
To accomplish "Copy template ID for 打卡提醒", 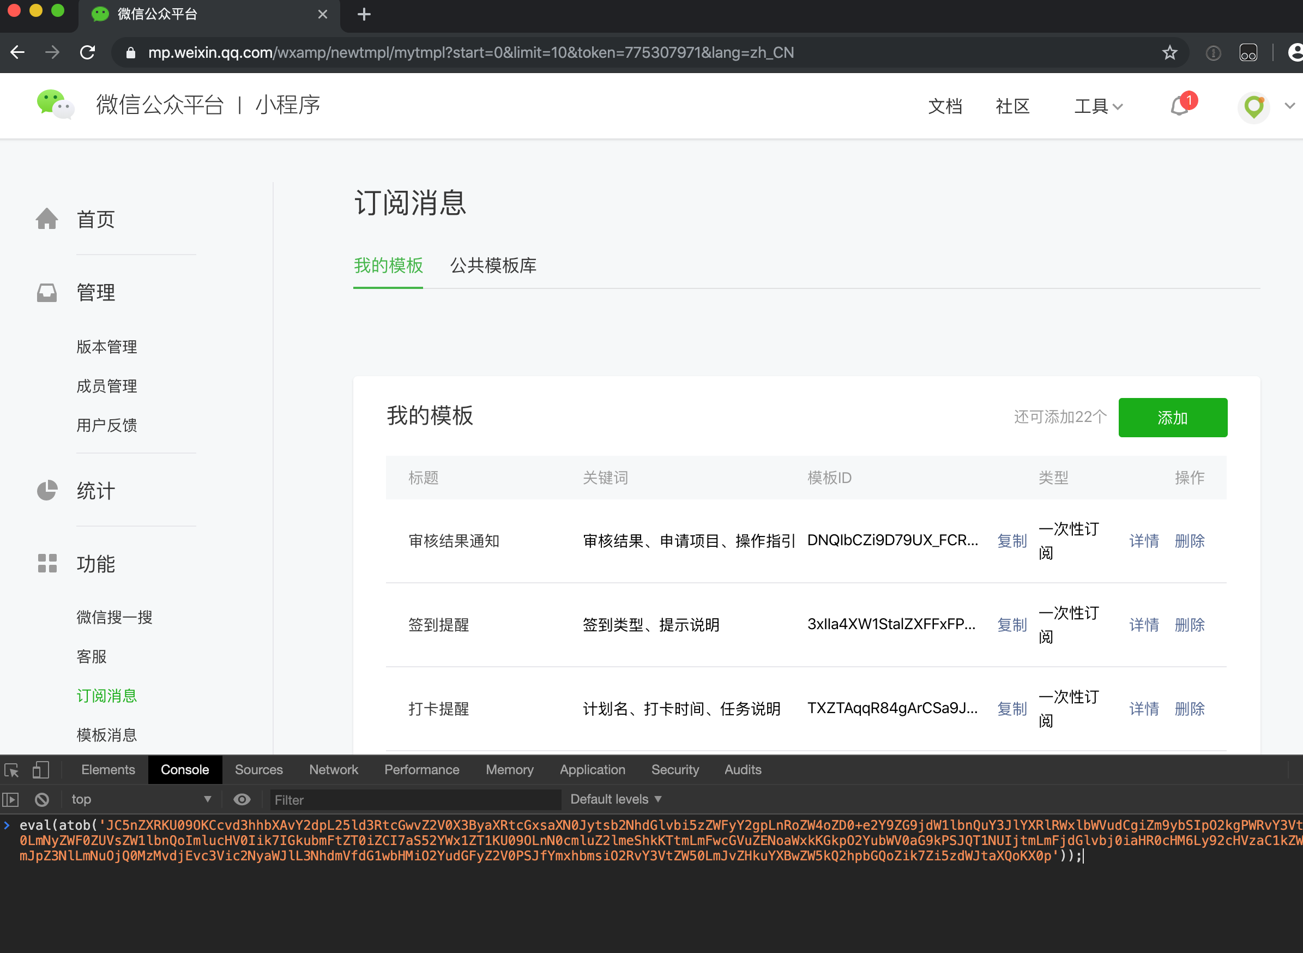I will 1012,709.
